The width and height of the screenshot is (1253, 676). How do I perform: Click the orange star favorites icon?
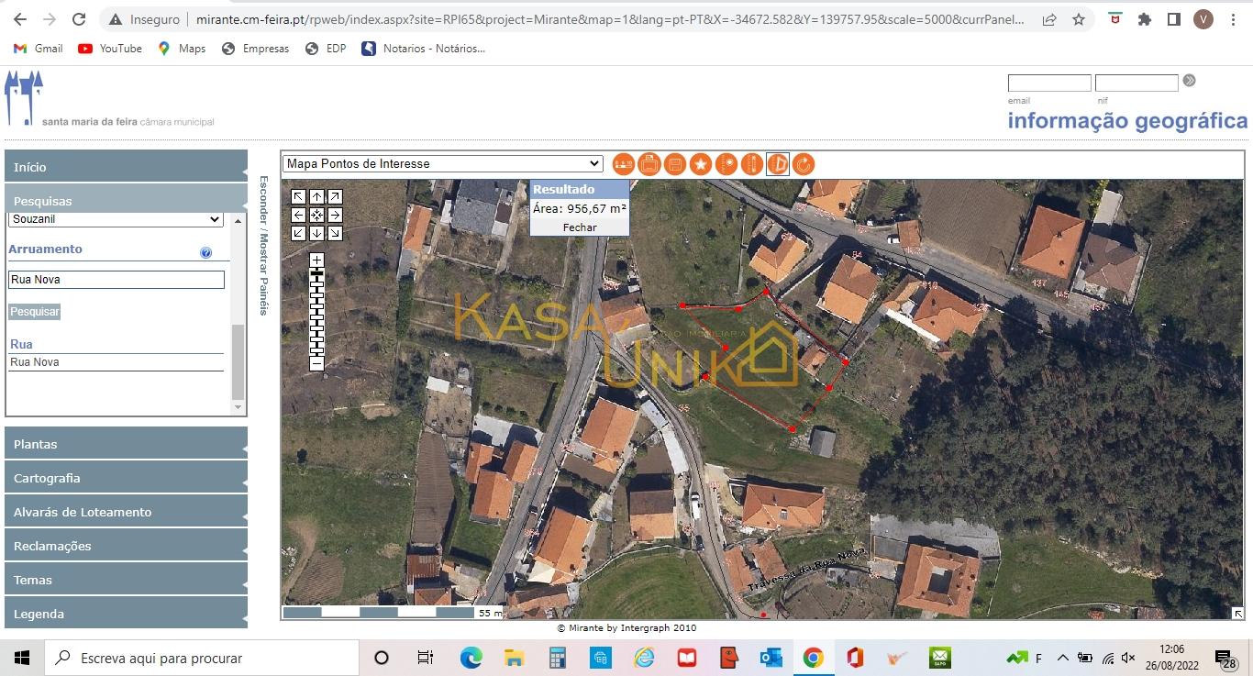click(x=701, y=164)
